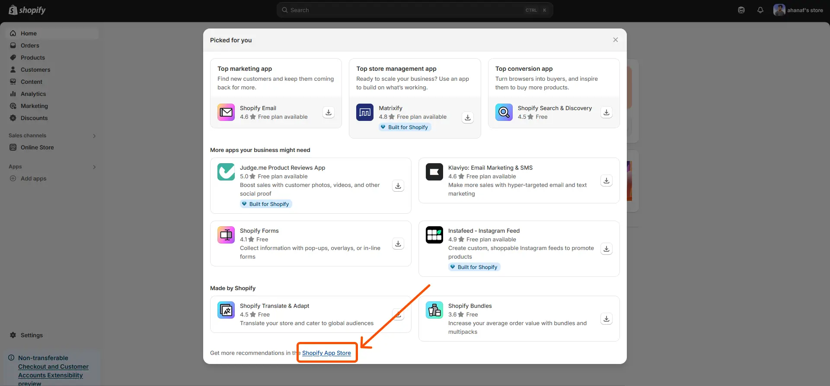830x386 pixels.
Task: Open the ahanaf's store account menu
Action: [798, 10]
